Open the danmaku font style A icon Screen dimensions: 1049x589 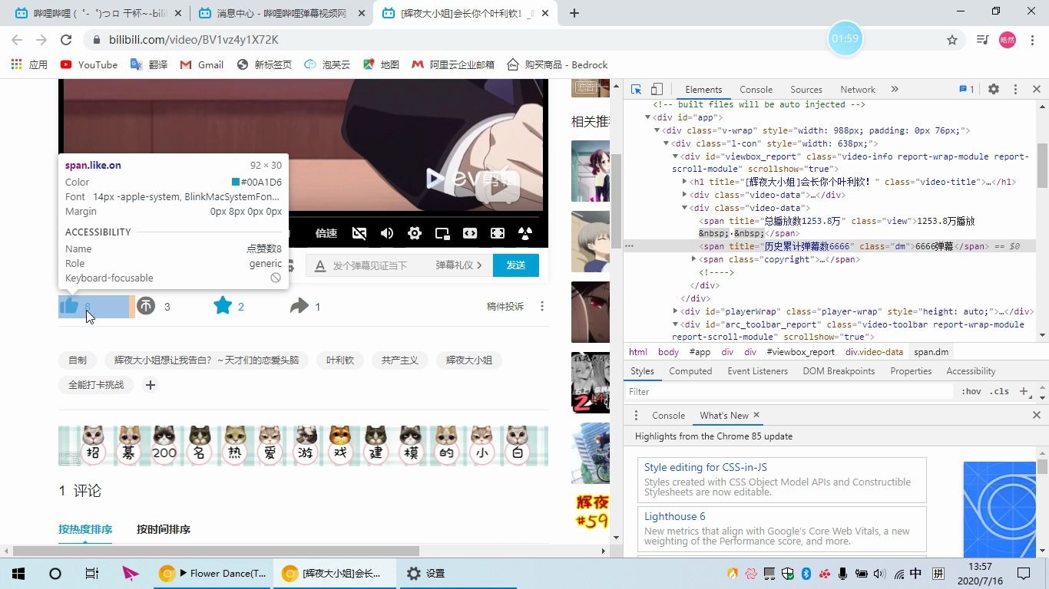point(320,265)
